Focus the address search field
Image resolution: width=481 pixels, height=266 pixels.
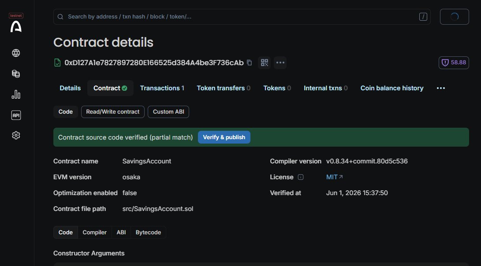pyautogui.click(x=242, y=17)
